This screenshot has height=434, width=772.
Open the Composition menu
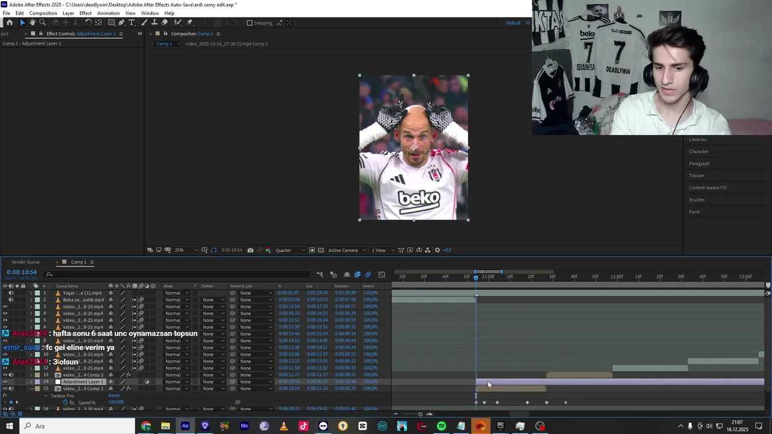click(x=43, y=13)
